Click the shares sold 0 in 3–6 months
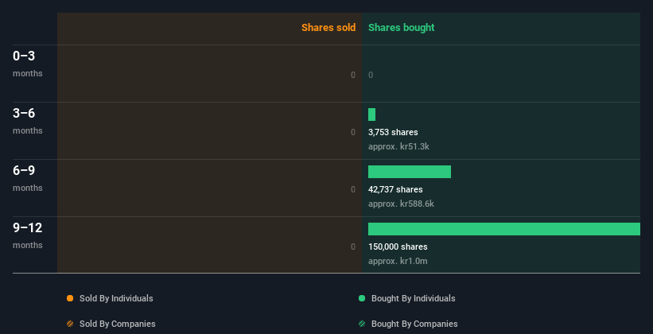The image size is (653, 334). [353, 132]
